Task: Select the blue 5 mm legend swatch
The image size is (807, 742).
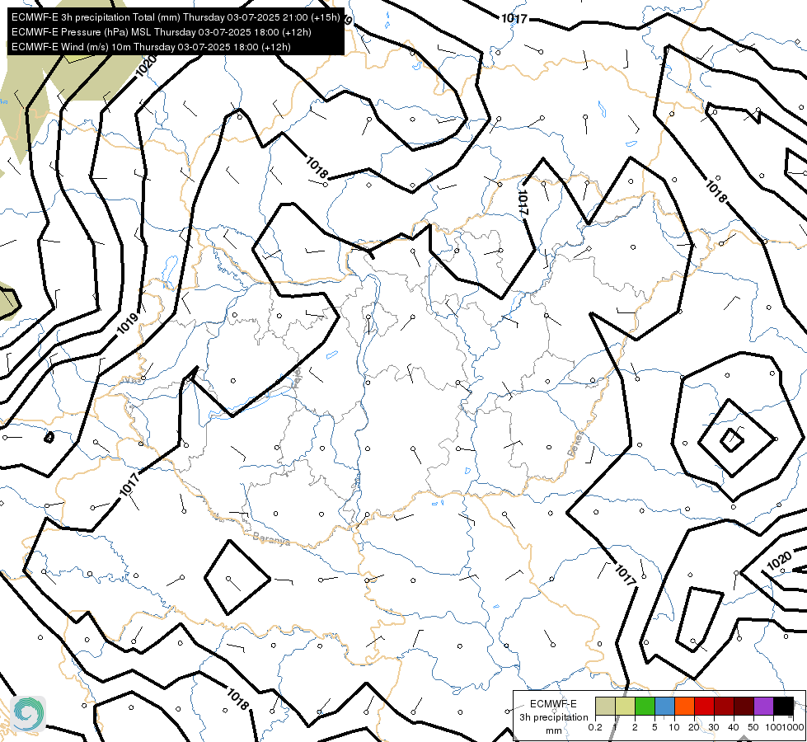Action: click(x=664, y=707)
